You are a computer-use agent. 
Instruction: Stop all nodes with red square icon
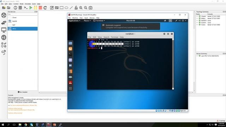(40, 8)
